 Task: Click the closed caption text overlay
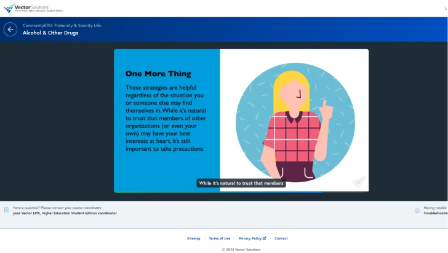click(x=241, y=183)
